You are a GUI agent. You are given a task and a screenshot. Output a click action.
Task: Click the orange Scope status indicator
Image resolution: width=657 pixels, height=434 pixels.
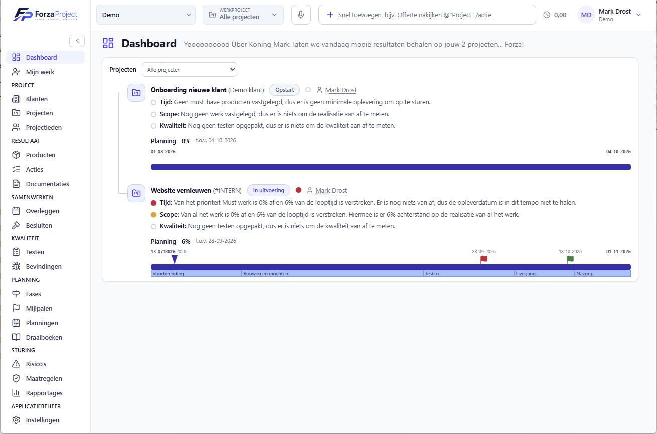(x=154, y=214)
